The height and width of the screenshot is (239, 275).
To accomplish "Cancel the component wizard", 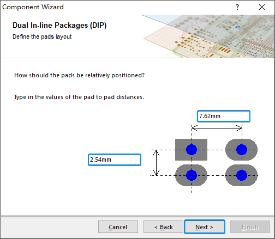I will click(x=118, y=227).
